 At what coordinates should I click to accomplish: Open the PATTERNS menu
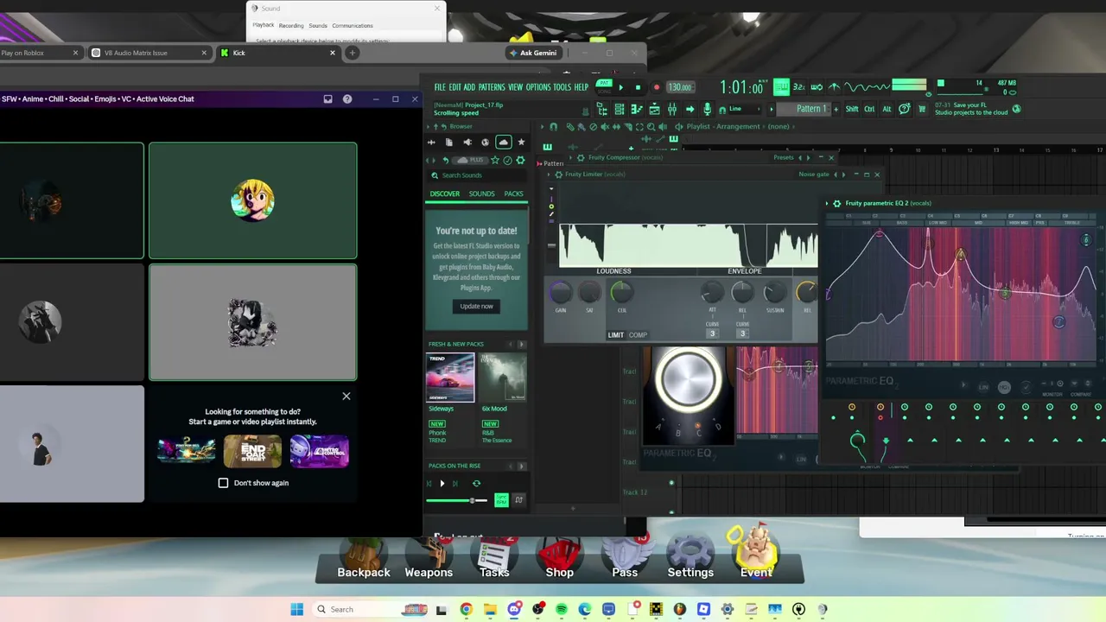(492, 87)
